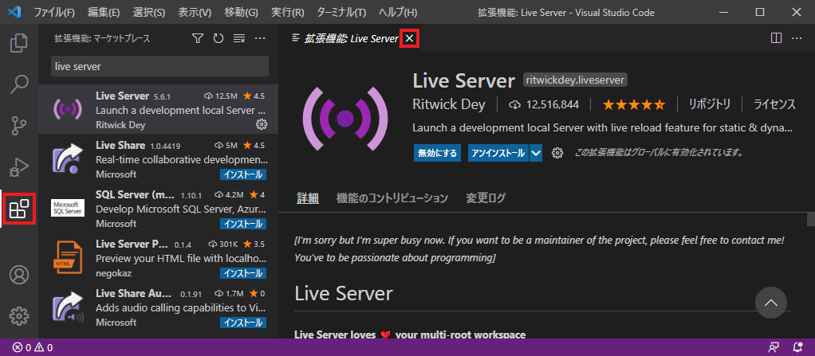Screen dimensions: 815x356
Task: Open the feedback icon in status bar
Action: coord(774,347)
